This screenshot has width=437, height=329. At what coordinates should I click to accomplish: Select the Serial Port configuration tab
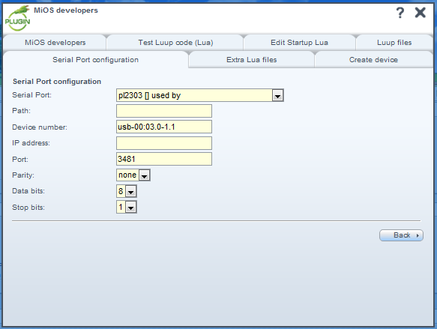coord(96,60)
